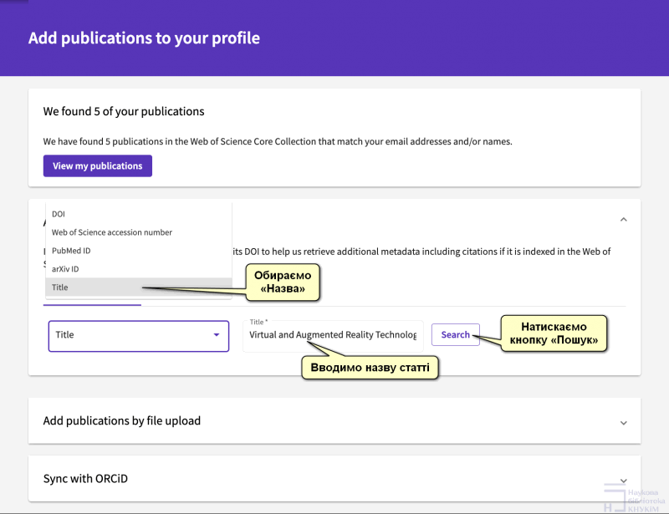Screen dimensions: 669x514
Task: Click the Add publications by file upload heading
Action: (122, 420)
